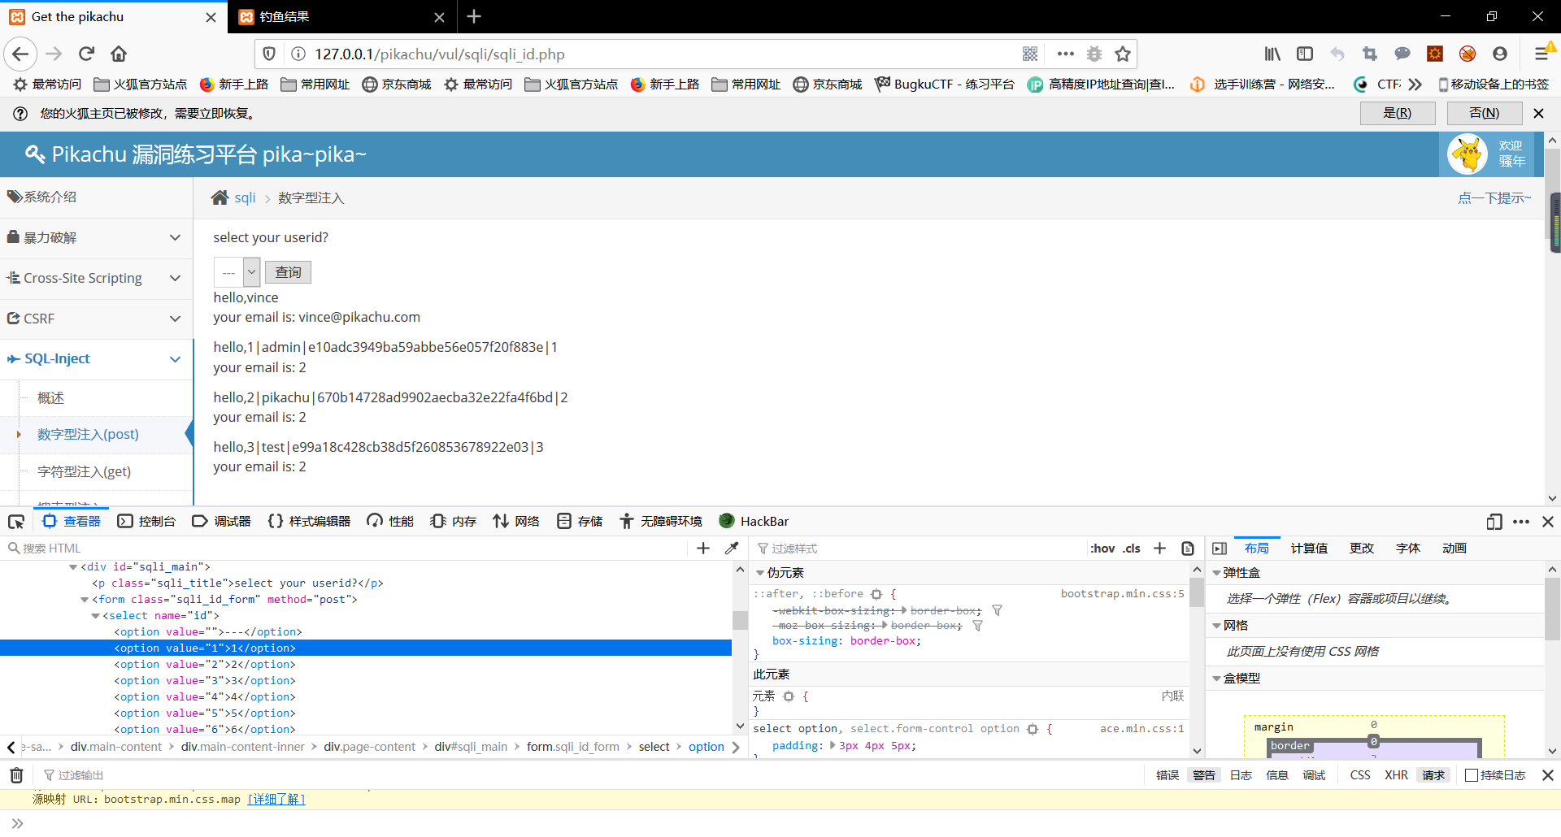
Task: Go back to the previous page
Action: (x=20, y=54)
